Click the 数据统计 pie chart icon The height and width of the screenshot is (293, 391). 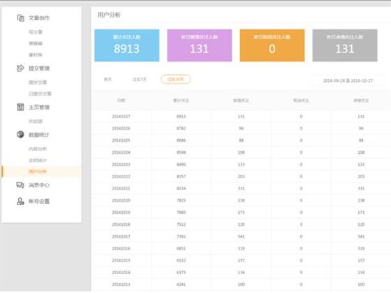pyautogui.click(x=20, y=134)
